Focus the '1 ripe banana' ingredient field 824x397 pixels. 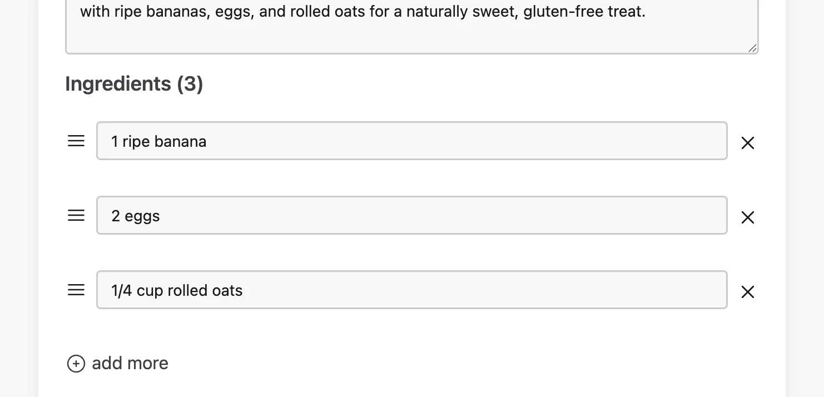click(x=412, y=141)
